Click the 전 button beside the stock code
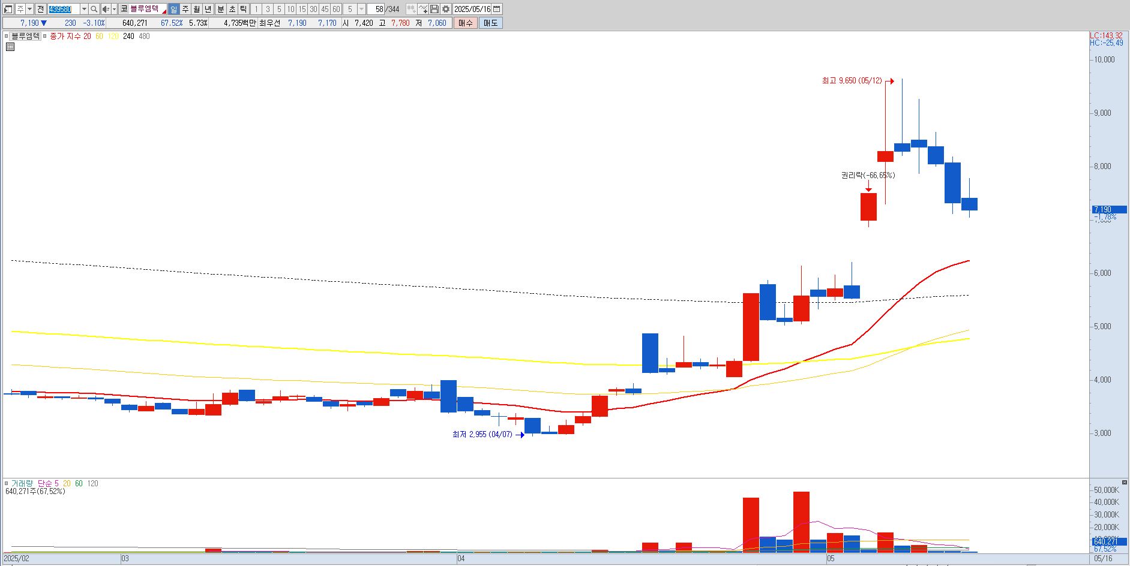This screenshot has height=566, width=1130. (x=40, y=9)
